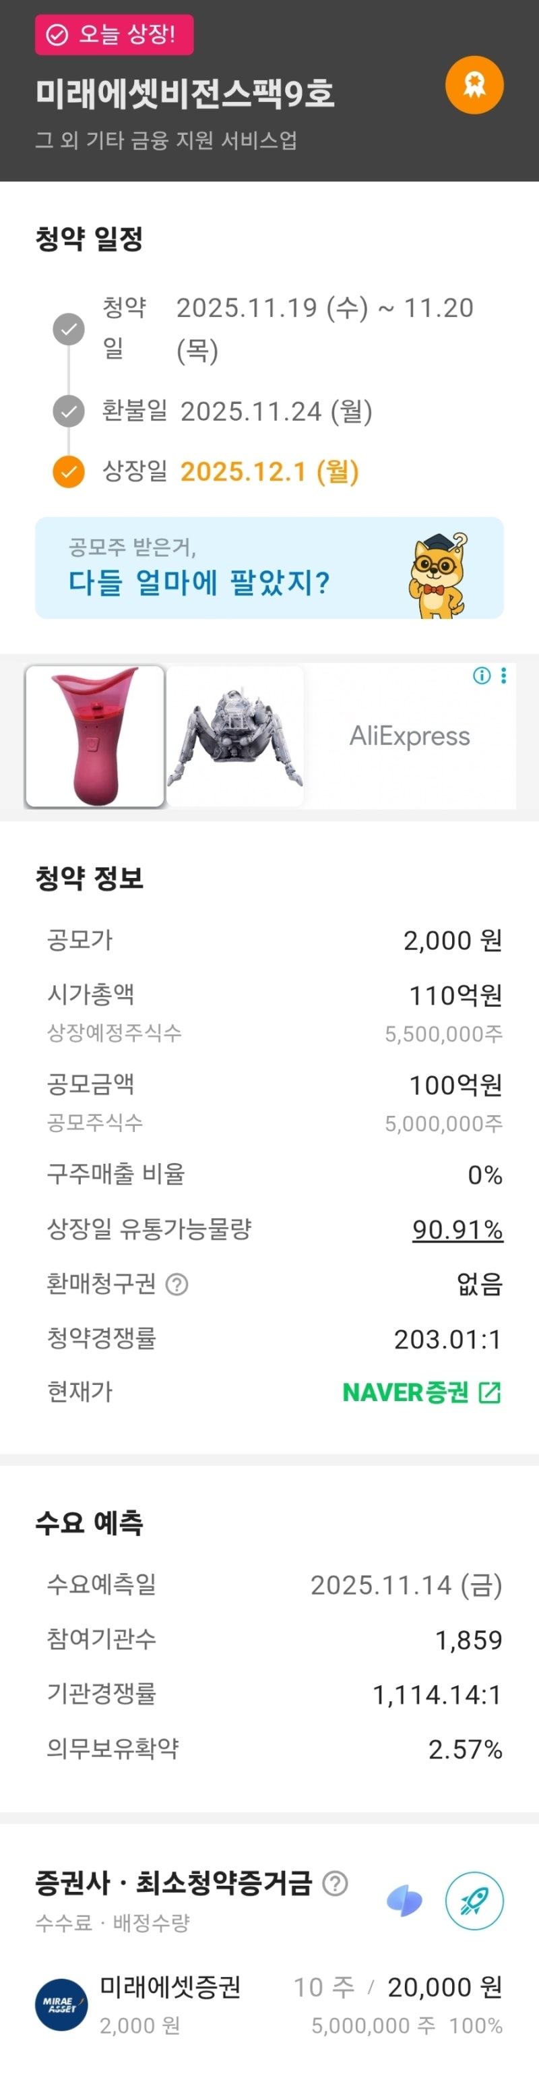The image size is (539, 2074).
Task: Tap the Mirae Asset logo
Action: (x=61, y=2004)
